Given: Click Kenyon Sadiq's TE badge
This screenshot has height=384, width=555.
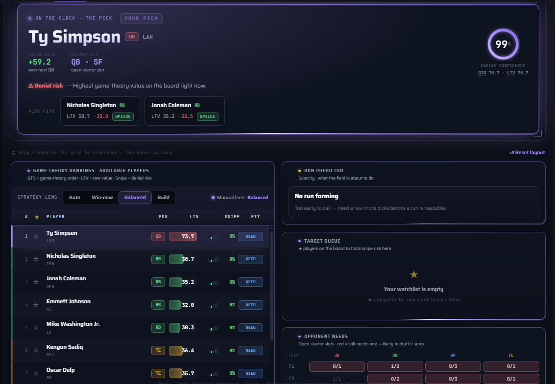Looking at the screenshot, I should (x=158, y=350).
